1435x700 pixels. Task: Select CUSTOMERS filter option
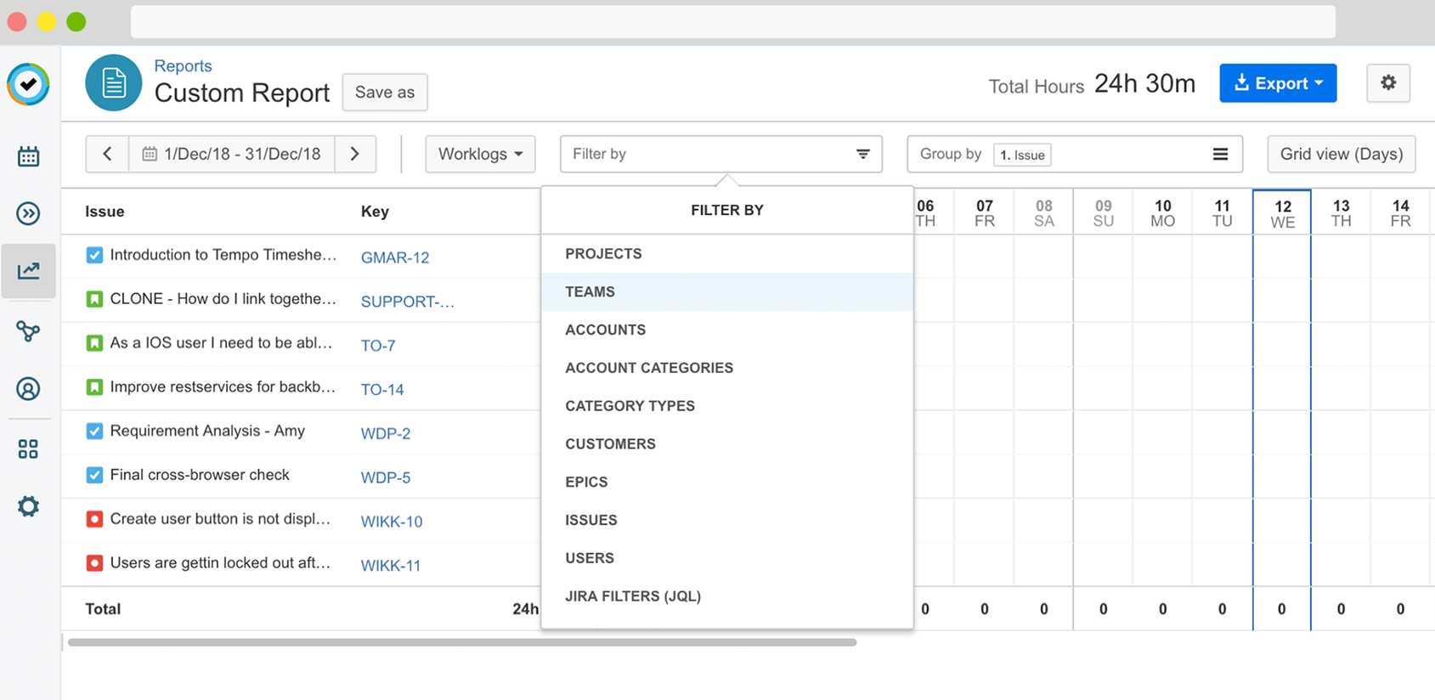click(x=727, y=444)
